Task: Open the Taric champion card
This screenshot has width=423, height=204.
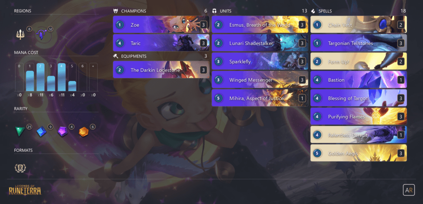Action: pos(161,43)
